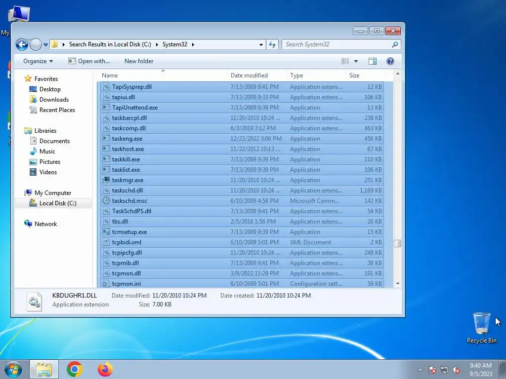Screen dimensions: 506x379
Task: Click the taskcomp.dll file icon
Action: (x=106, y=128)
